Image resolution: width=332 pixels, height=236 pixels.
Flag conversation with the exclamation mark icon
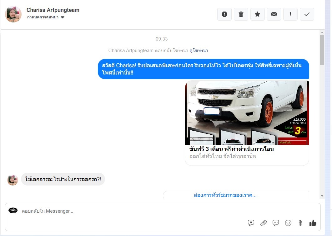point(290,14)
